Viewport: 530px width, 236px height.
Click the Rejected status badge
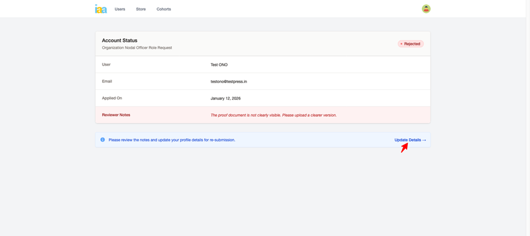(411, 44)
